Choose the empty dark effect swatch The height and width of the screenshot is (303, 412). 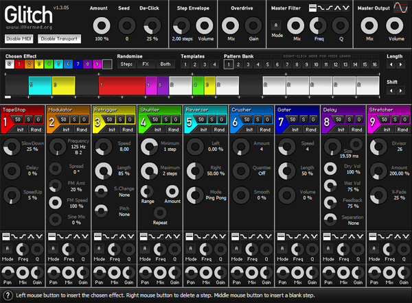coord(107,64)
